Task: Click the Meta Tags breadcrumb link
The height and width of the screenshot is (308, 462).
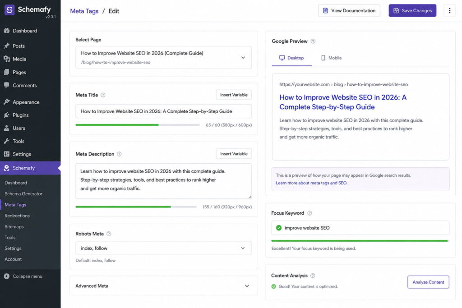Action: coord(84,11)
